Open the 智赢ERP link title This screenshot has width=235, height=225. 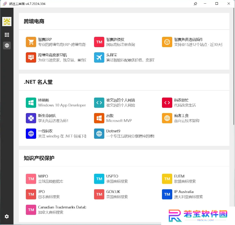45,39
